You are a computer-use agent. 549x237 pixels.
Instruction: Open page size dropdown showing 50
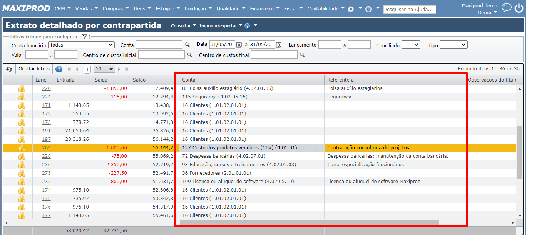pyautogui.click(x=105, y=69)
